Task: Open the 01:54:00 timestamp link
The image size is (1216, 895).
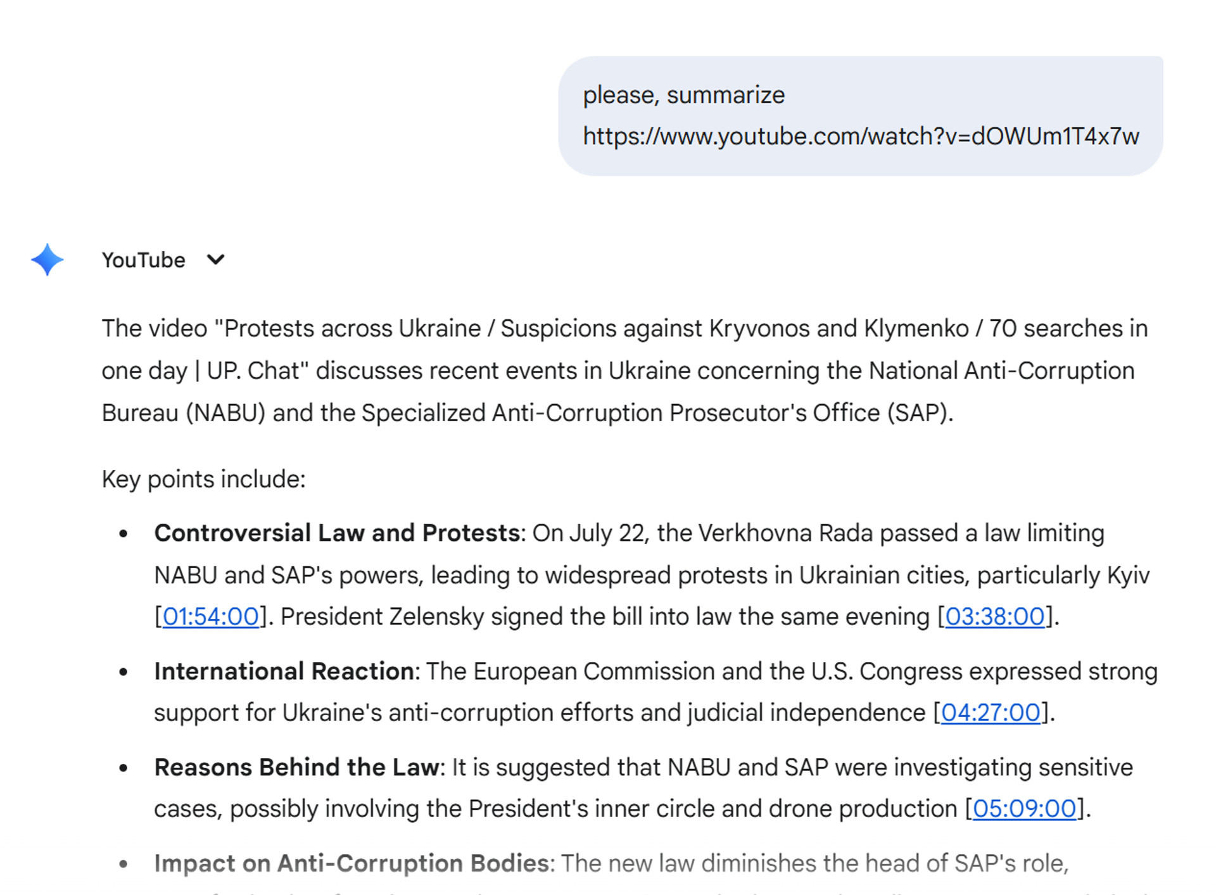Action: (210, 616)
